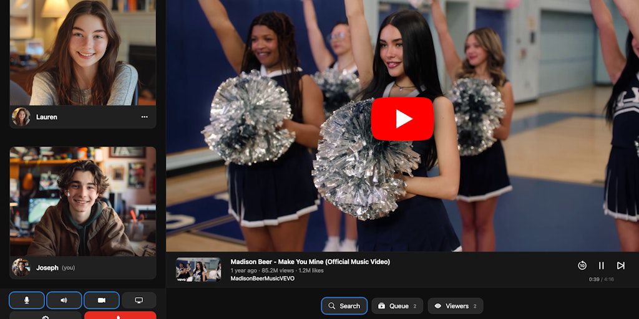Open Lauren's three-dot options menu

(144, 117)
